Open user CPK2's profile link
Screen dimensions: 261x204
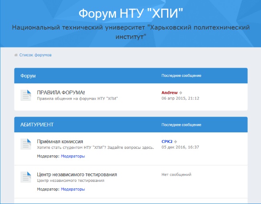coord(167,142)
